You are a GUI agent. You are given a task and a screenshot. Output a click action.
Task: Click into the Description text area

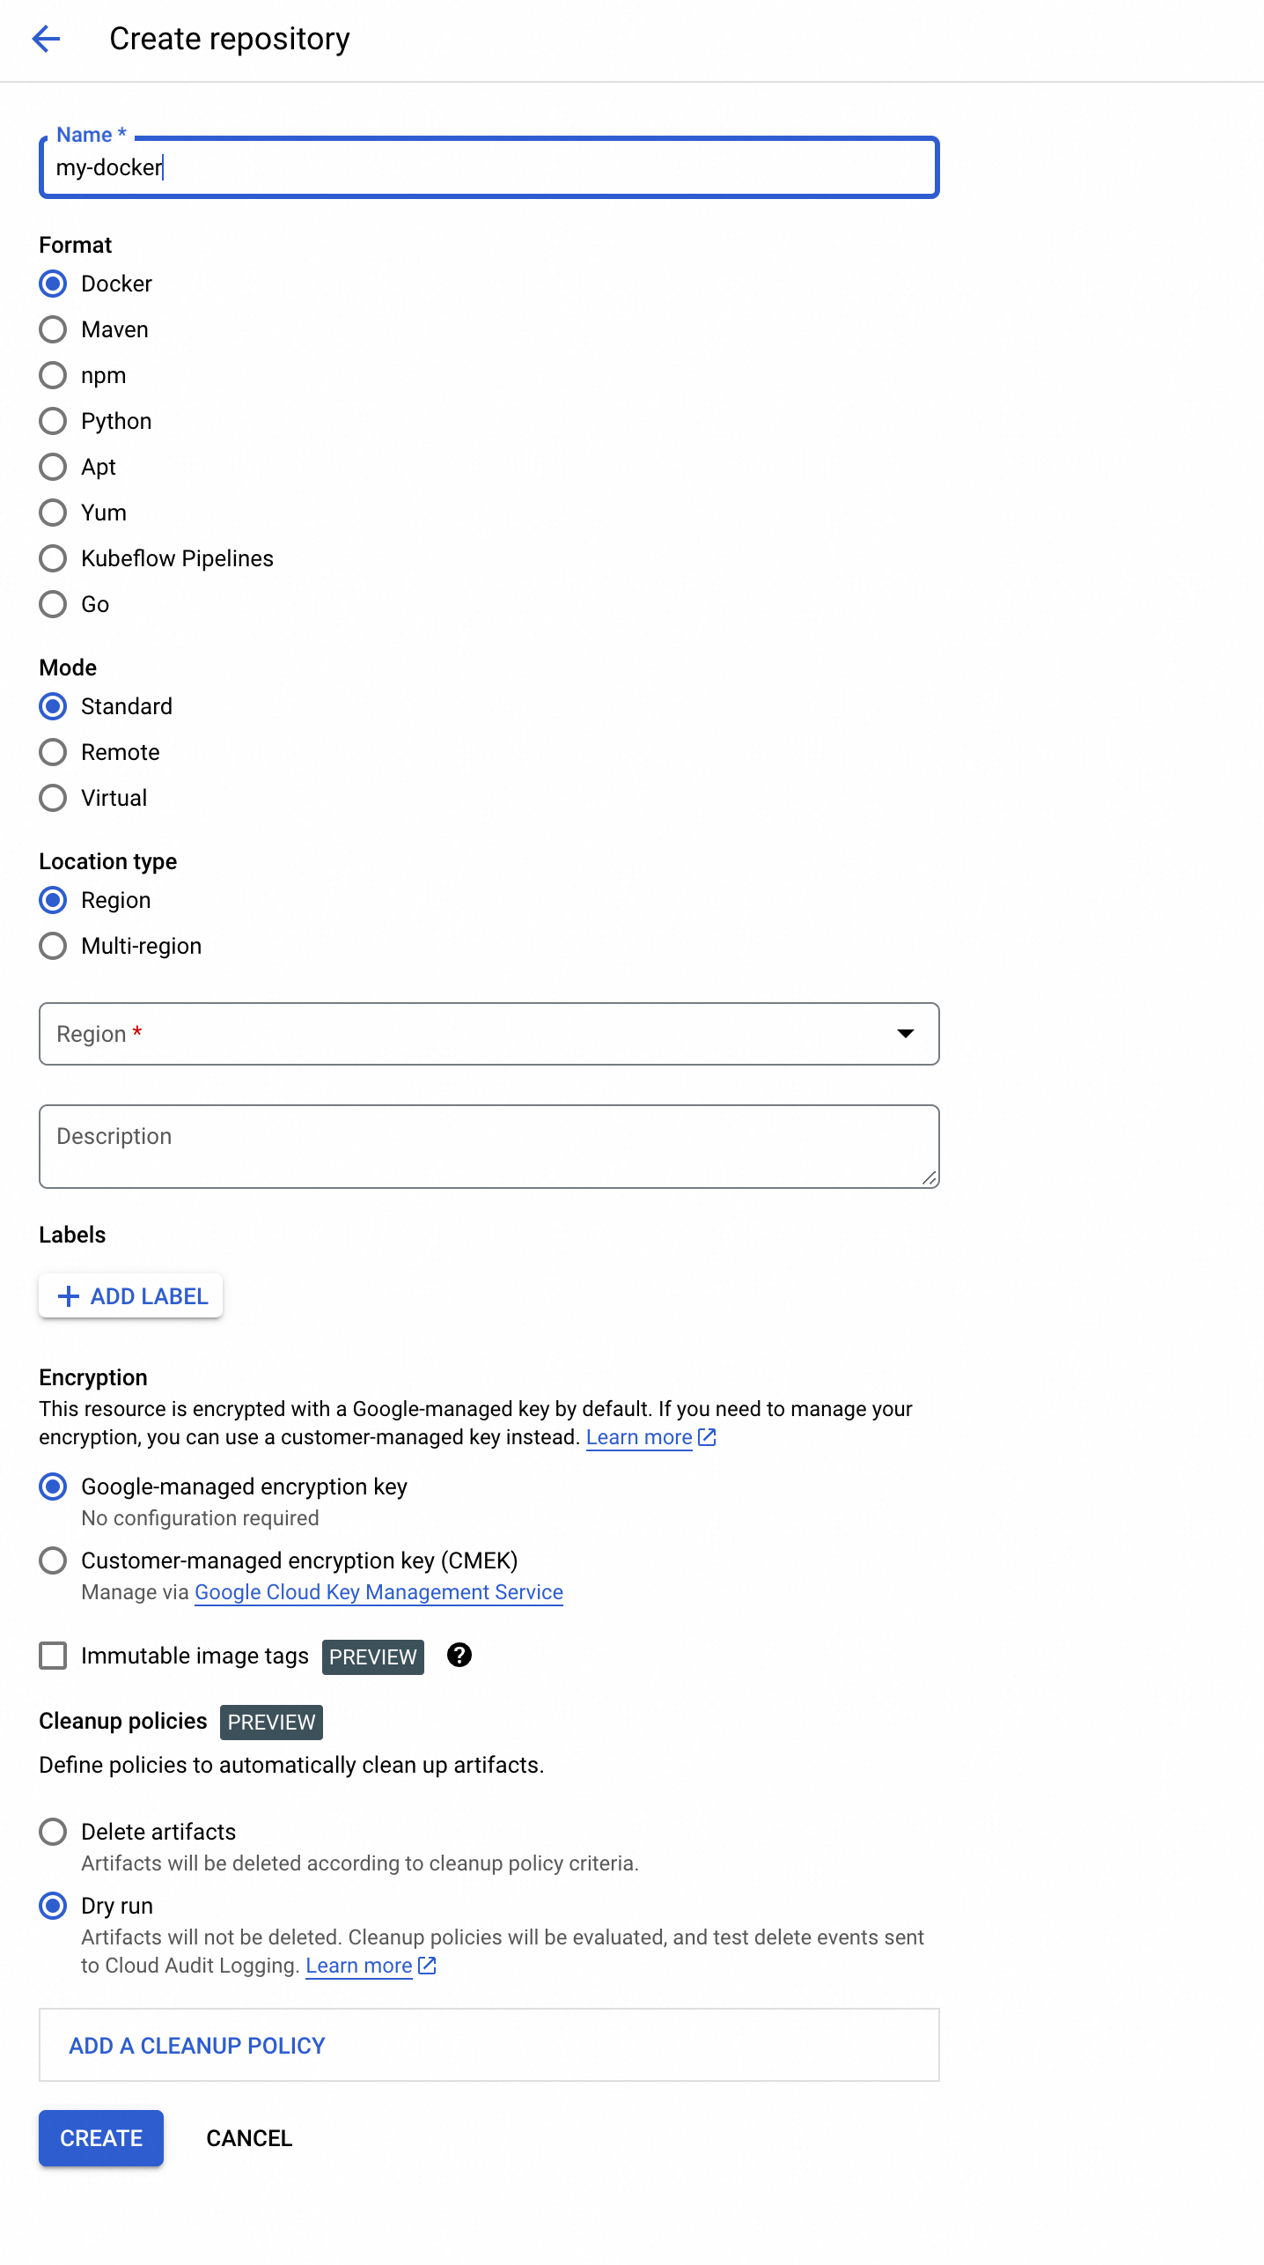pyautogui.click(x=489, y=1147)
